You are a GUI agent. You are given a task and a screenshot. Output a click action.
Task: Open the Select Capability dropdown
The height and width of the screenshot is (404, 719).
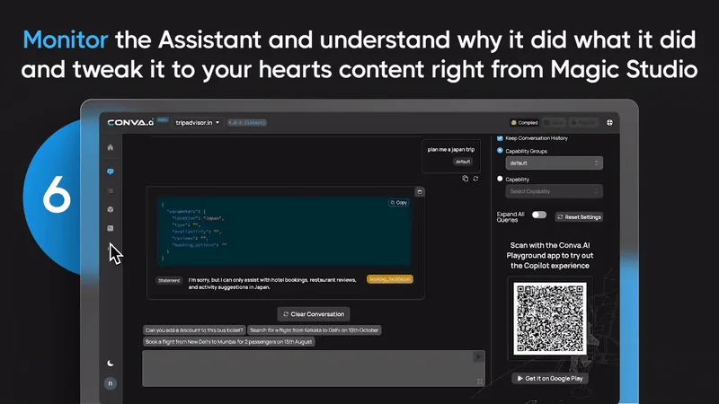pyautogui.click(x=554, y=191)
